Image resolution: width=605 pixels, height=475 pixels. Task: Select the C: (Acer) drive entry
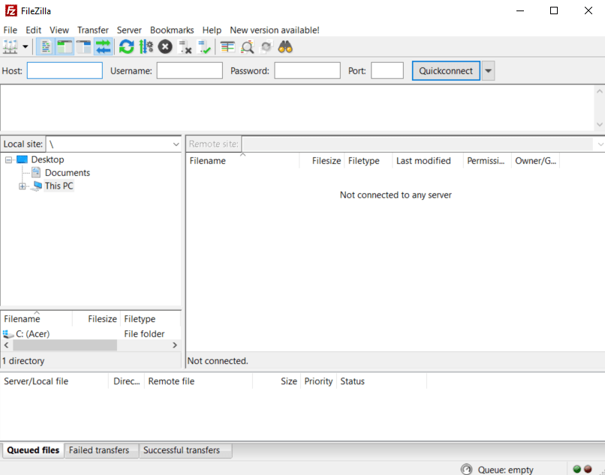coord(33,333)
